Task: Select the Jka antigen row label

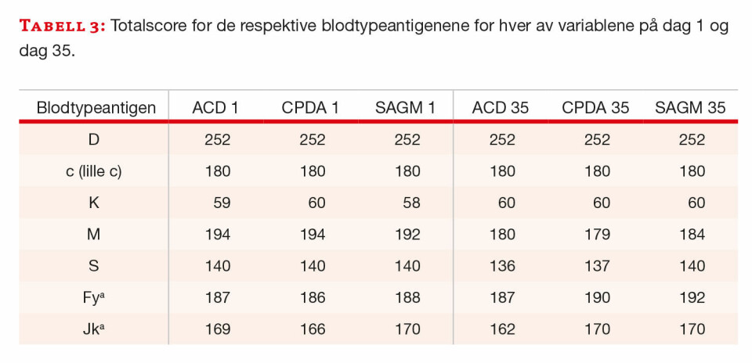Action: coord(93,329)
